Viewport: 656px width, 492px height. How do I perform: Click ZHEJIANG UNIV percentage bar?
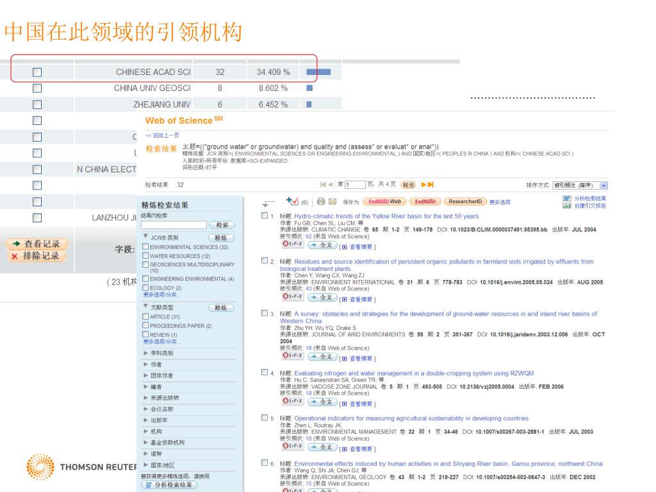[309, 104]
